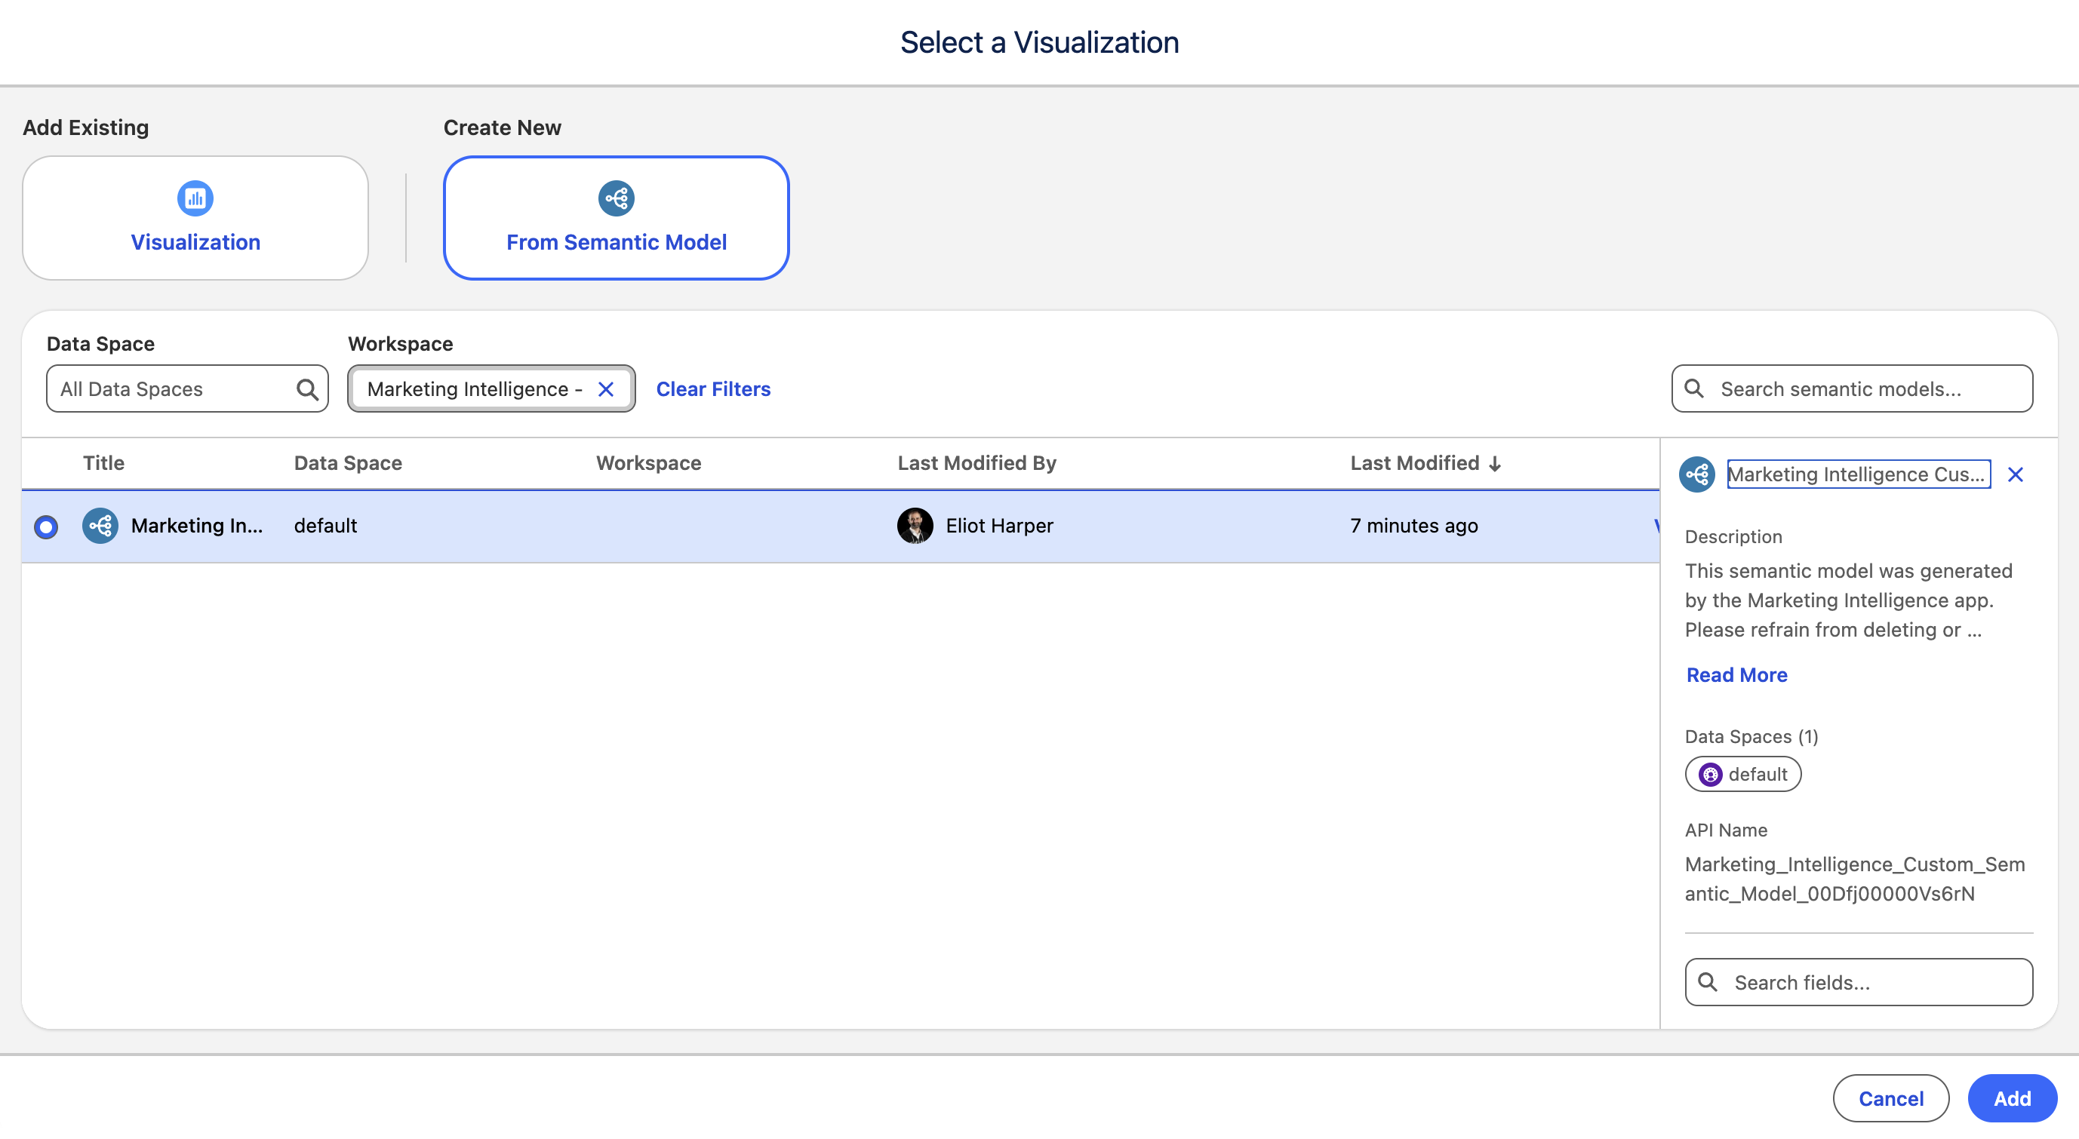
Task: Click the default data space pill
Action: (x=1743, y=775)
